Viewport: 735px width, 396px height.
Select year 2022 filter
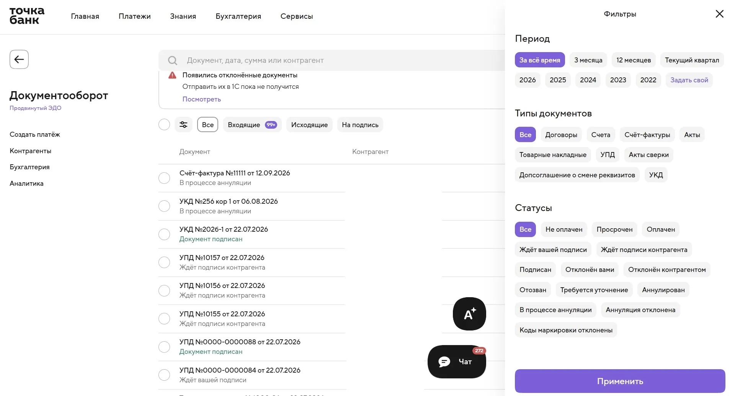pyautogui.click(x=648, y=80)
